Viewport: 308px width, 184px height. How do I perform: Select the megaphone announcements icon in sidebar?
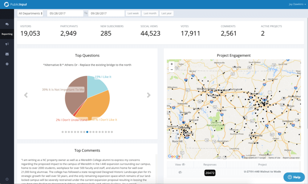click(7, 44)
